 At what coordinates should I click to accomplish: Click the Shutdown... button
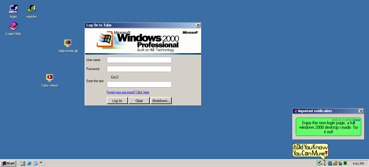pyautogui.click(x=161, y=101)
